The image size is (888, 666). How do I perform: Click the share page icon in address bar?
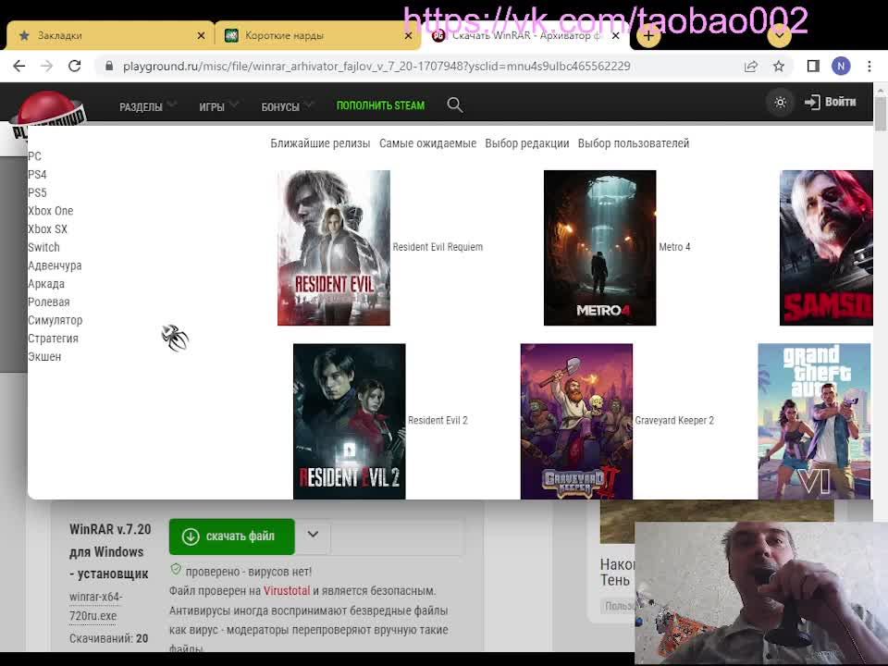click(751, 67)
